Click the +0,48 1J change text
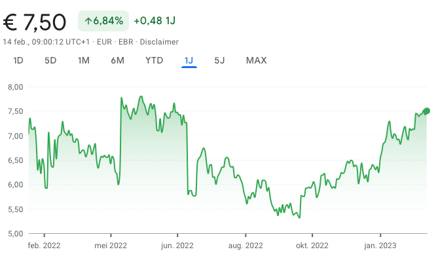The image size is (438, 258). click(155, 21)
